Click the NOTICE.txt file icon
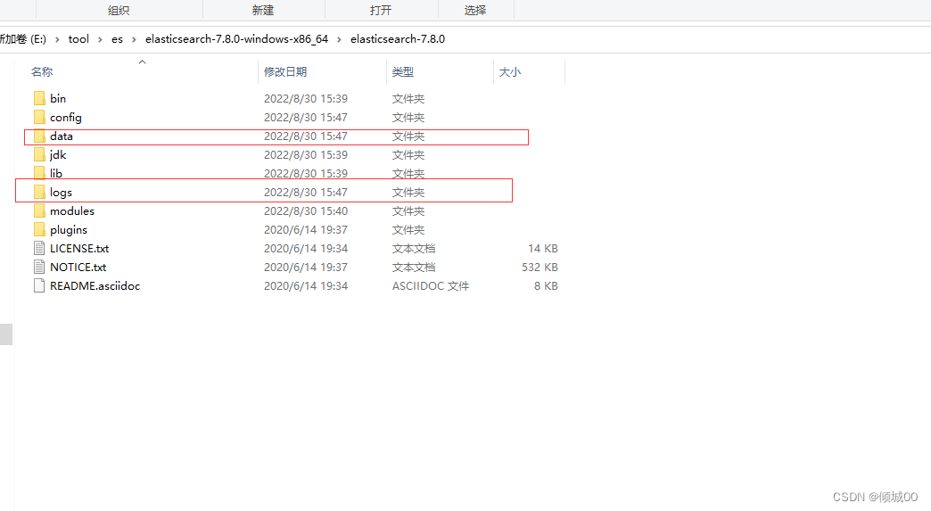 [x=39, y=267]
